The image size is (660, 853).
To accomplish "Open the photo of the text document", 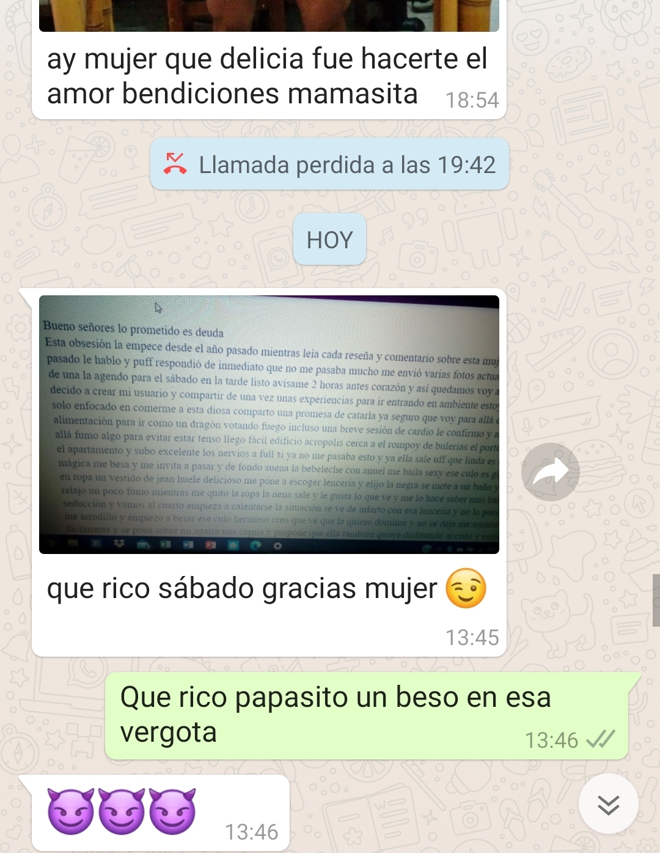I will click(x=269, y=424).
